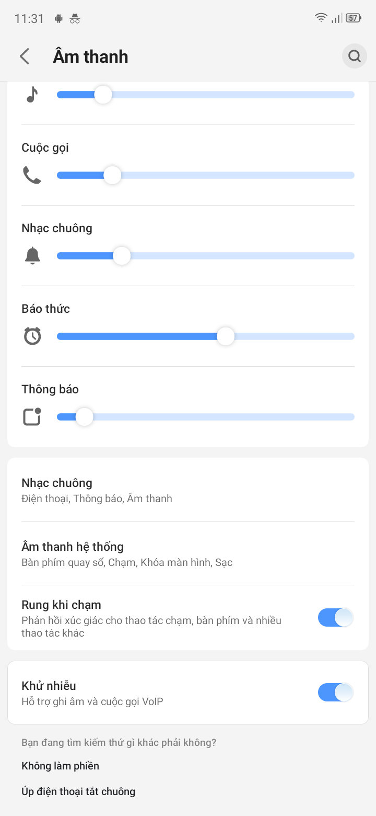The width and height of the screenshot is (376, 816).
Task: Tap the Âm thanh page title
Action: pos(90,56)
